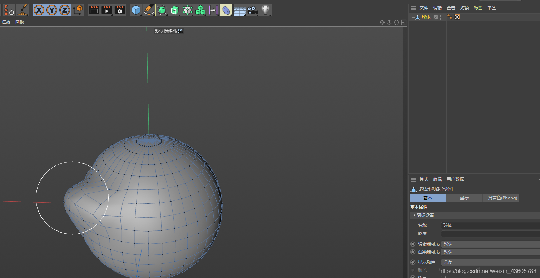
Task: Toggle the viewport maximize layout icon
Action: pyautogui.click(x=403, y=23)
